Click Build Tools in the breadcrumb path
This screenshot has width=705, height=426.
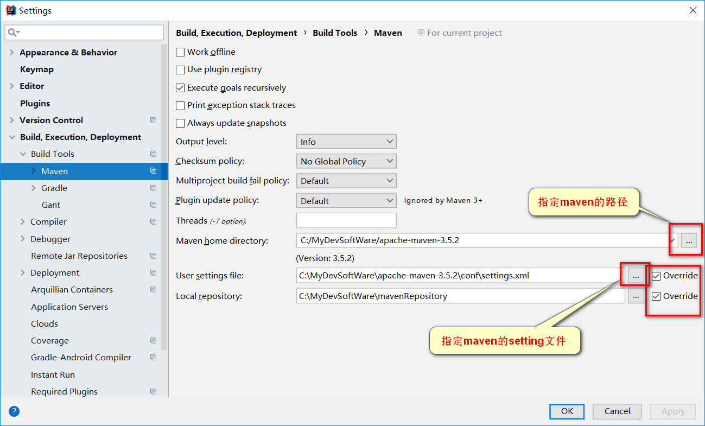(x=335, y=33)
